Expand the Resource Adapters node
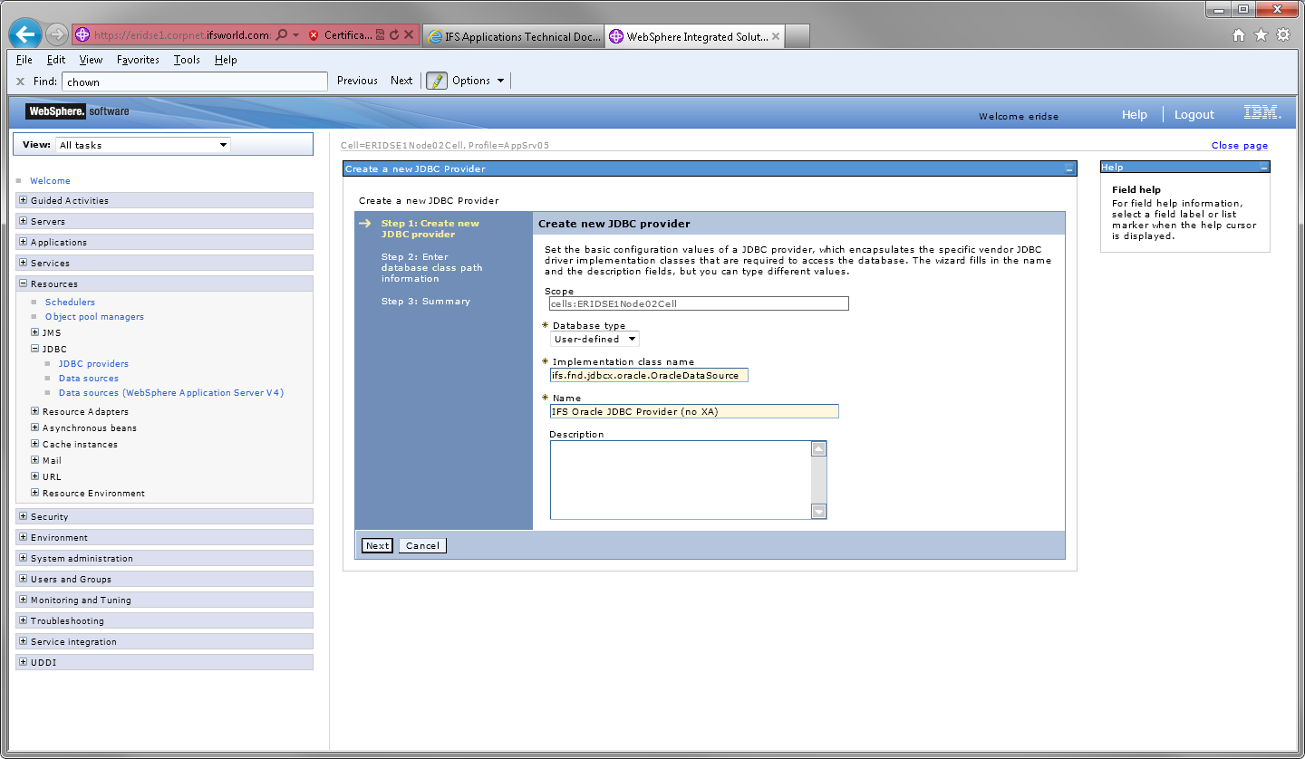The height and width of the screenshot is (759, 1305). coord(35,411)
